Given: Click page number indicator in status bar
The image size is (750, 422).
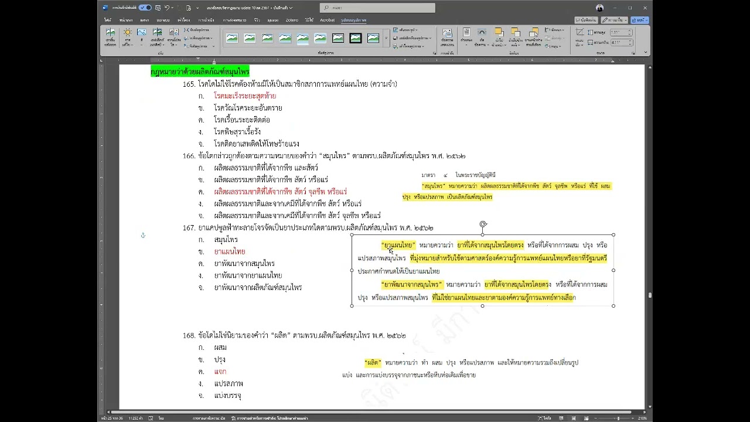Looking at the screenshot, I should [111, 418].
